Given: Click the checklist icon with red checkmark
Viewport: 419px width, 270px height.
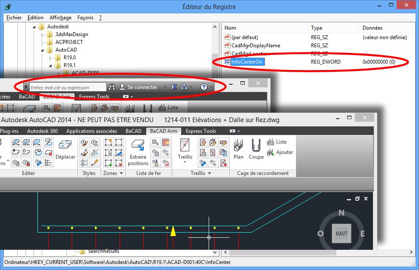Looking at the screenshot, I should [x=166, y=163].
